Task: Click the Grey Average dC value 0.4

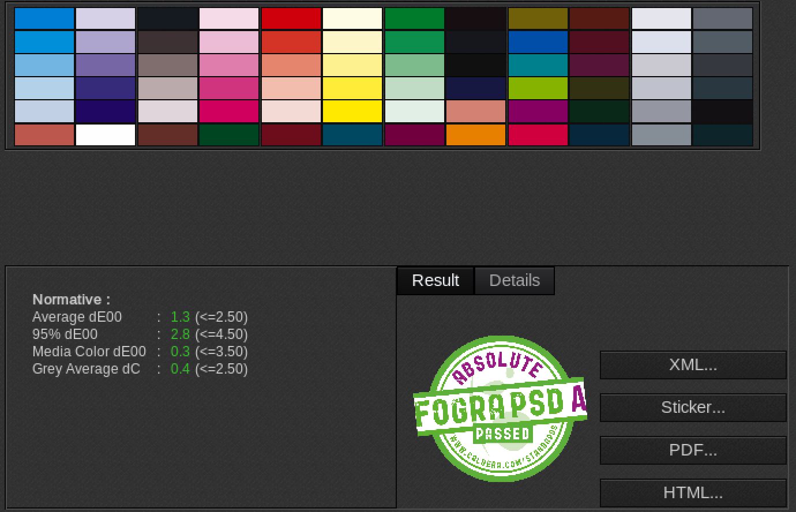Action: [180, 369]
